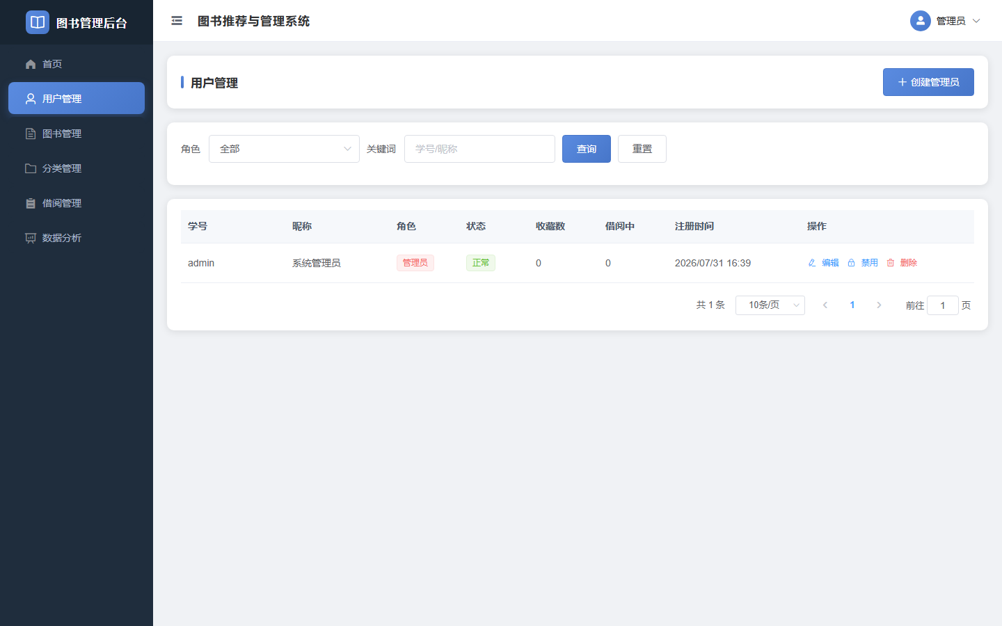Image resolution: width=1002 pixels, height=626 pixels.
Task: Click the 禁用 link for admin
Action: (x=869, y=263)
